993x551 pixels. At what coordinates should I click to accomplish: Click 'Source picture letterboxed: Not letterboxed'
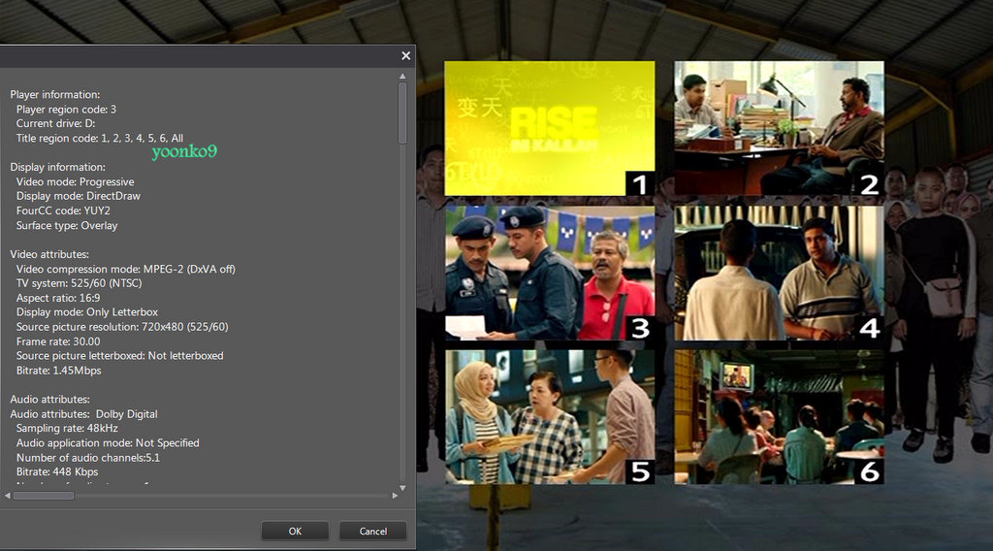tap(119, 356)
